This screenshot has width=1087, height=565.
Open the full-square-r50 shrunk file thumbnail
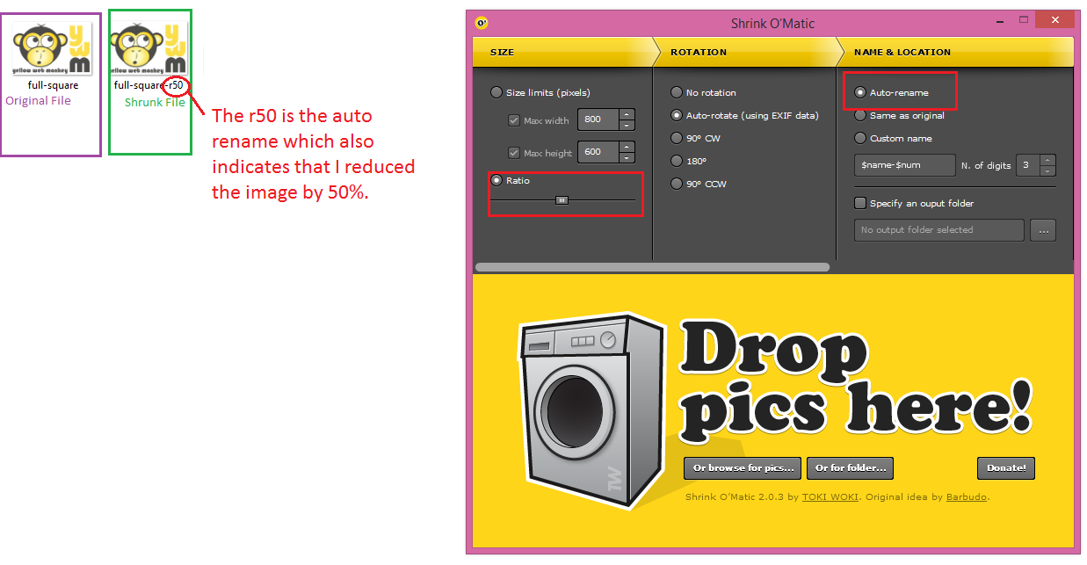click(x=149, y=49)
